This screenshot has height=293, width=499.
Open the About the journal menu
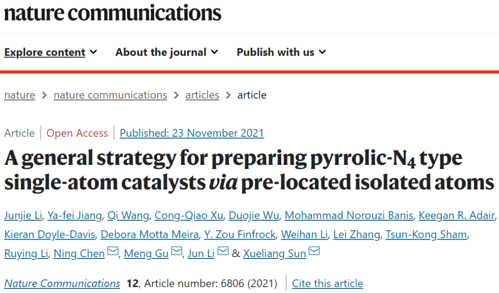coord(167,52)
